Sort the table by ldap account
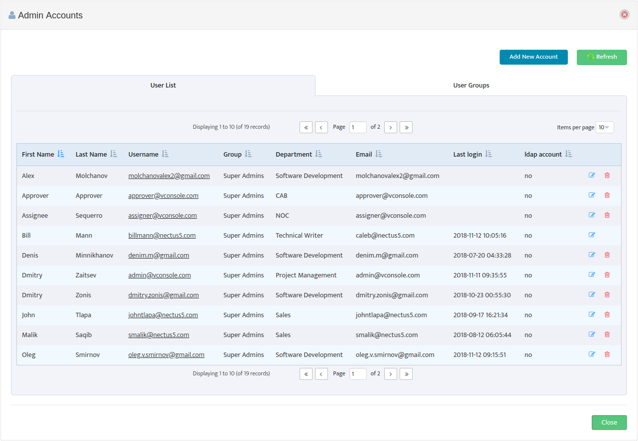Image resolution: width=638 pixels, height=441 pixels. (569, 154)
